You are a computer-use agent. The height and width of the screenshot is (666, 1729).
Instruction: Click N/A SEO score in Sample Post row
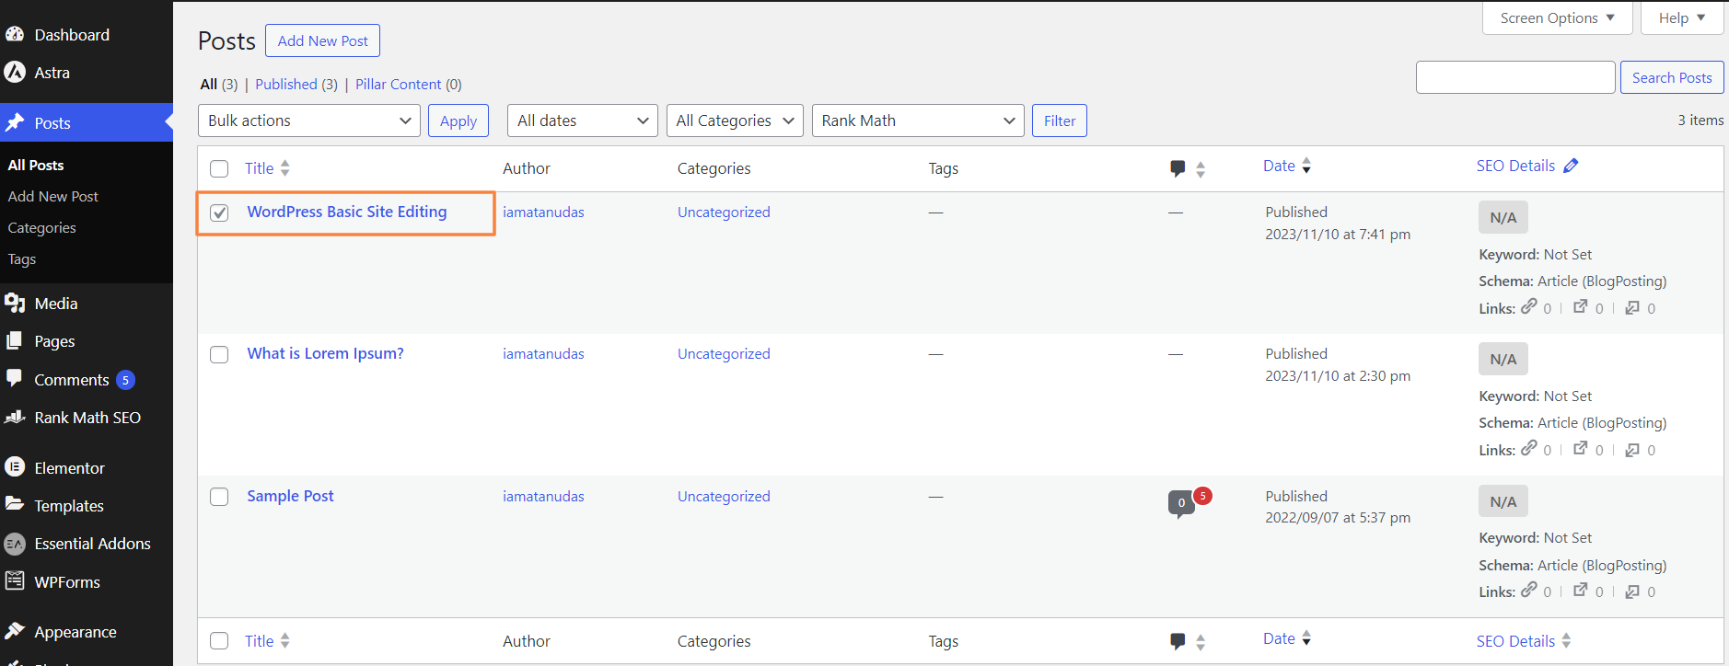pos(1503,501)
